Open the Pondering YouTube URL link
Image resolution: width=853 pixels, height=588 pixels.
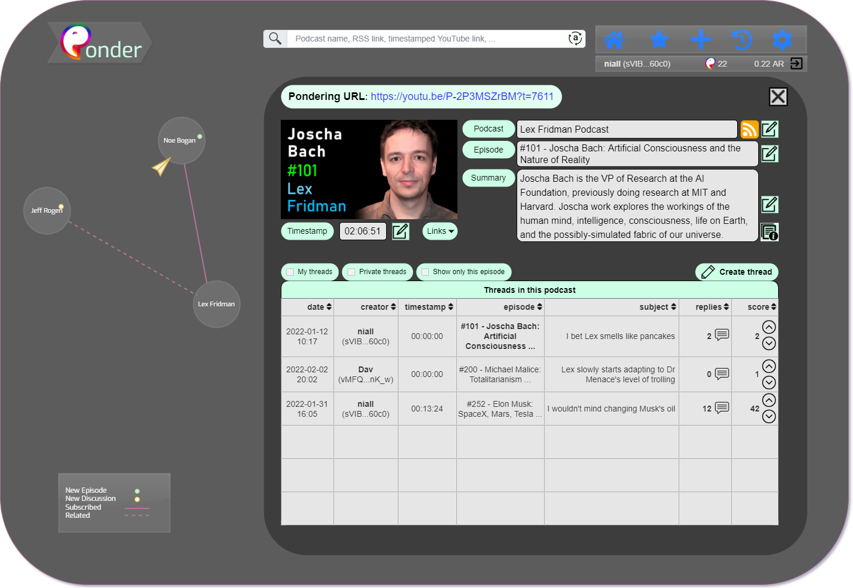pos(462,96)
